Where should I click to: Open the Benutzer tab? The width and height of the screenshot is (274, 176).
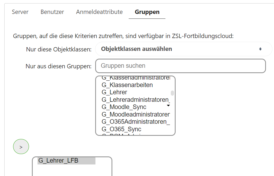pyautogui.click(x=52, y=12)
